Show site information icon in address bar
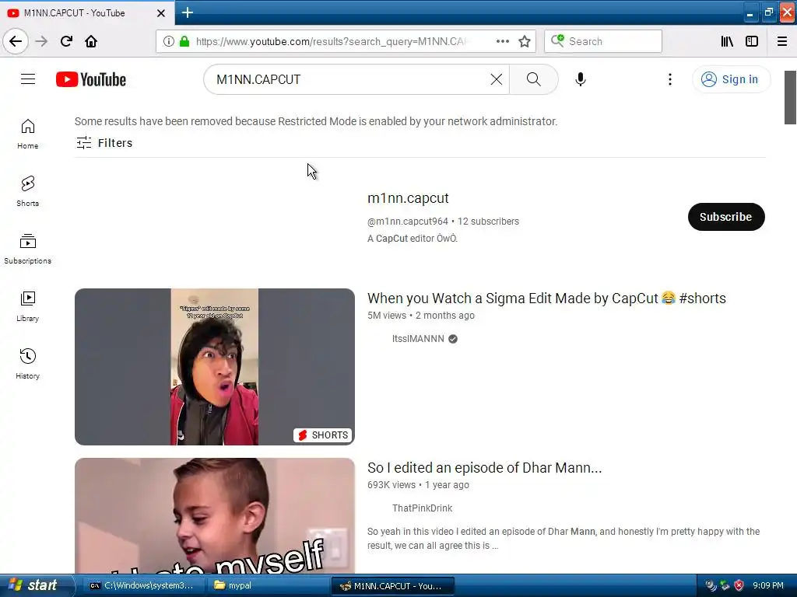Screen dimensions: 797x597 click(x=168, y=42)
